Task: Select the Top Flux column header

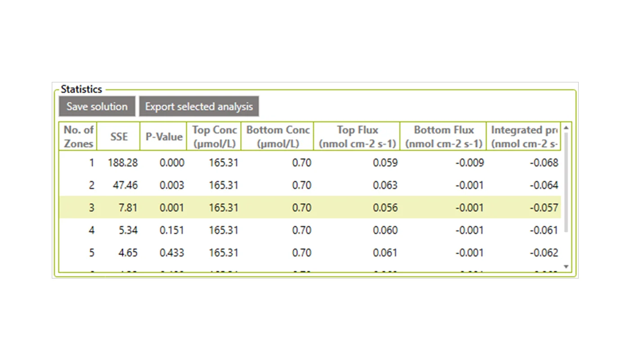Action: point(357,137)
